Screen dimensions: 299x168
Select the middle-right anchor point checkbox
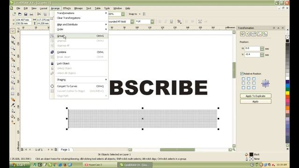(254, 83)
